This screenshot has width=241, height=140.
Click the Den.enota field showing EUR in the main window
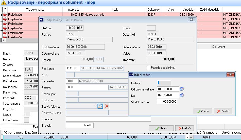pos(28,70)
